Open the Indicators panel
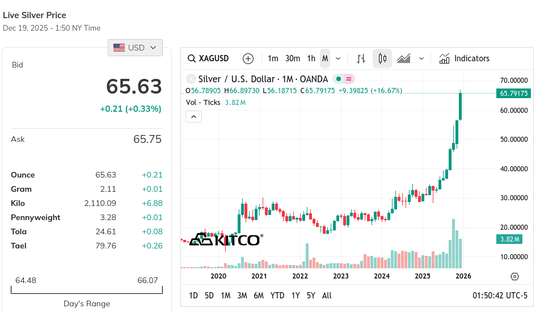 click(x=464, y=58)
